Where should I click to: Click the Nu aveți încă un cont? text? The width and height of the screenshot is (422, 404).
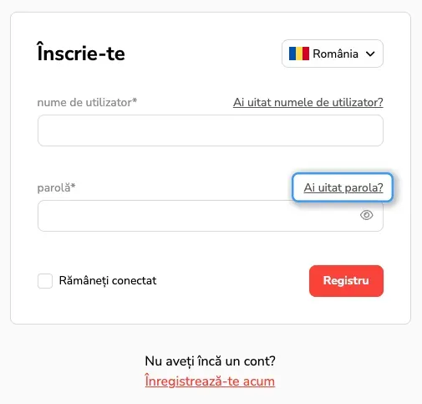[211, 361]
